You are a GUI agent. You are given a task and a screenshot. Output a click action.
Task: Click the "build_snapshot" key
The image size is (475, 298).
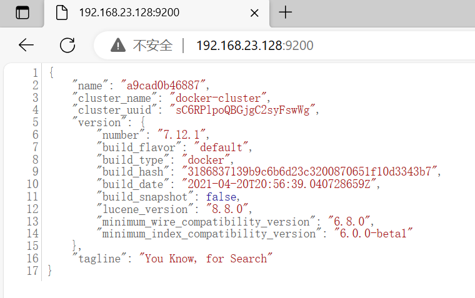[145, 197]
